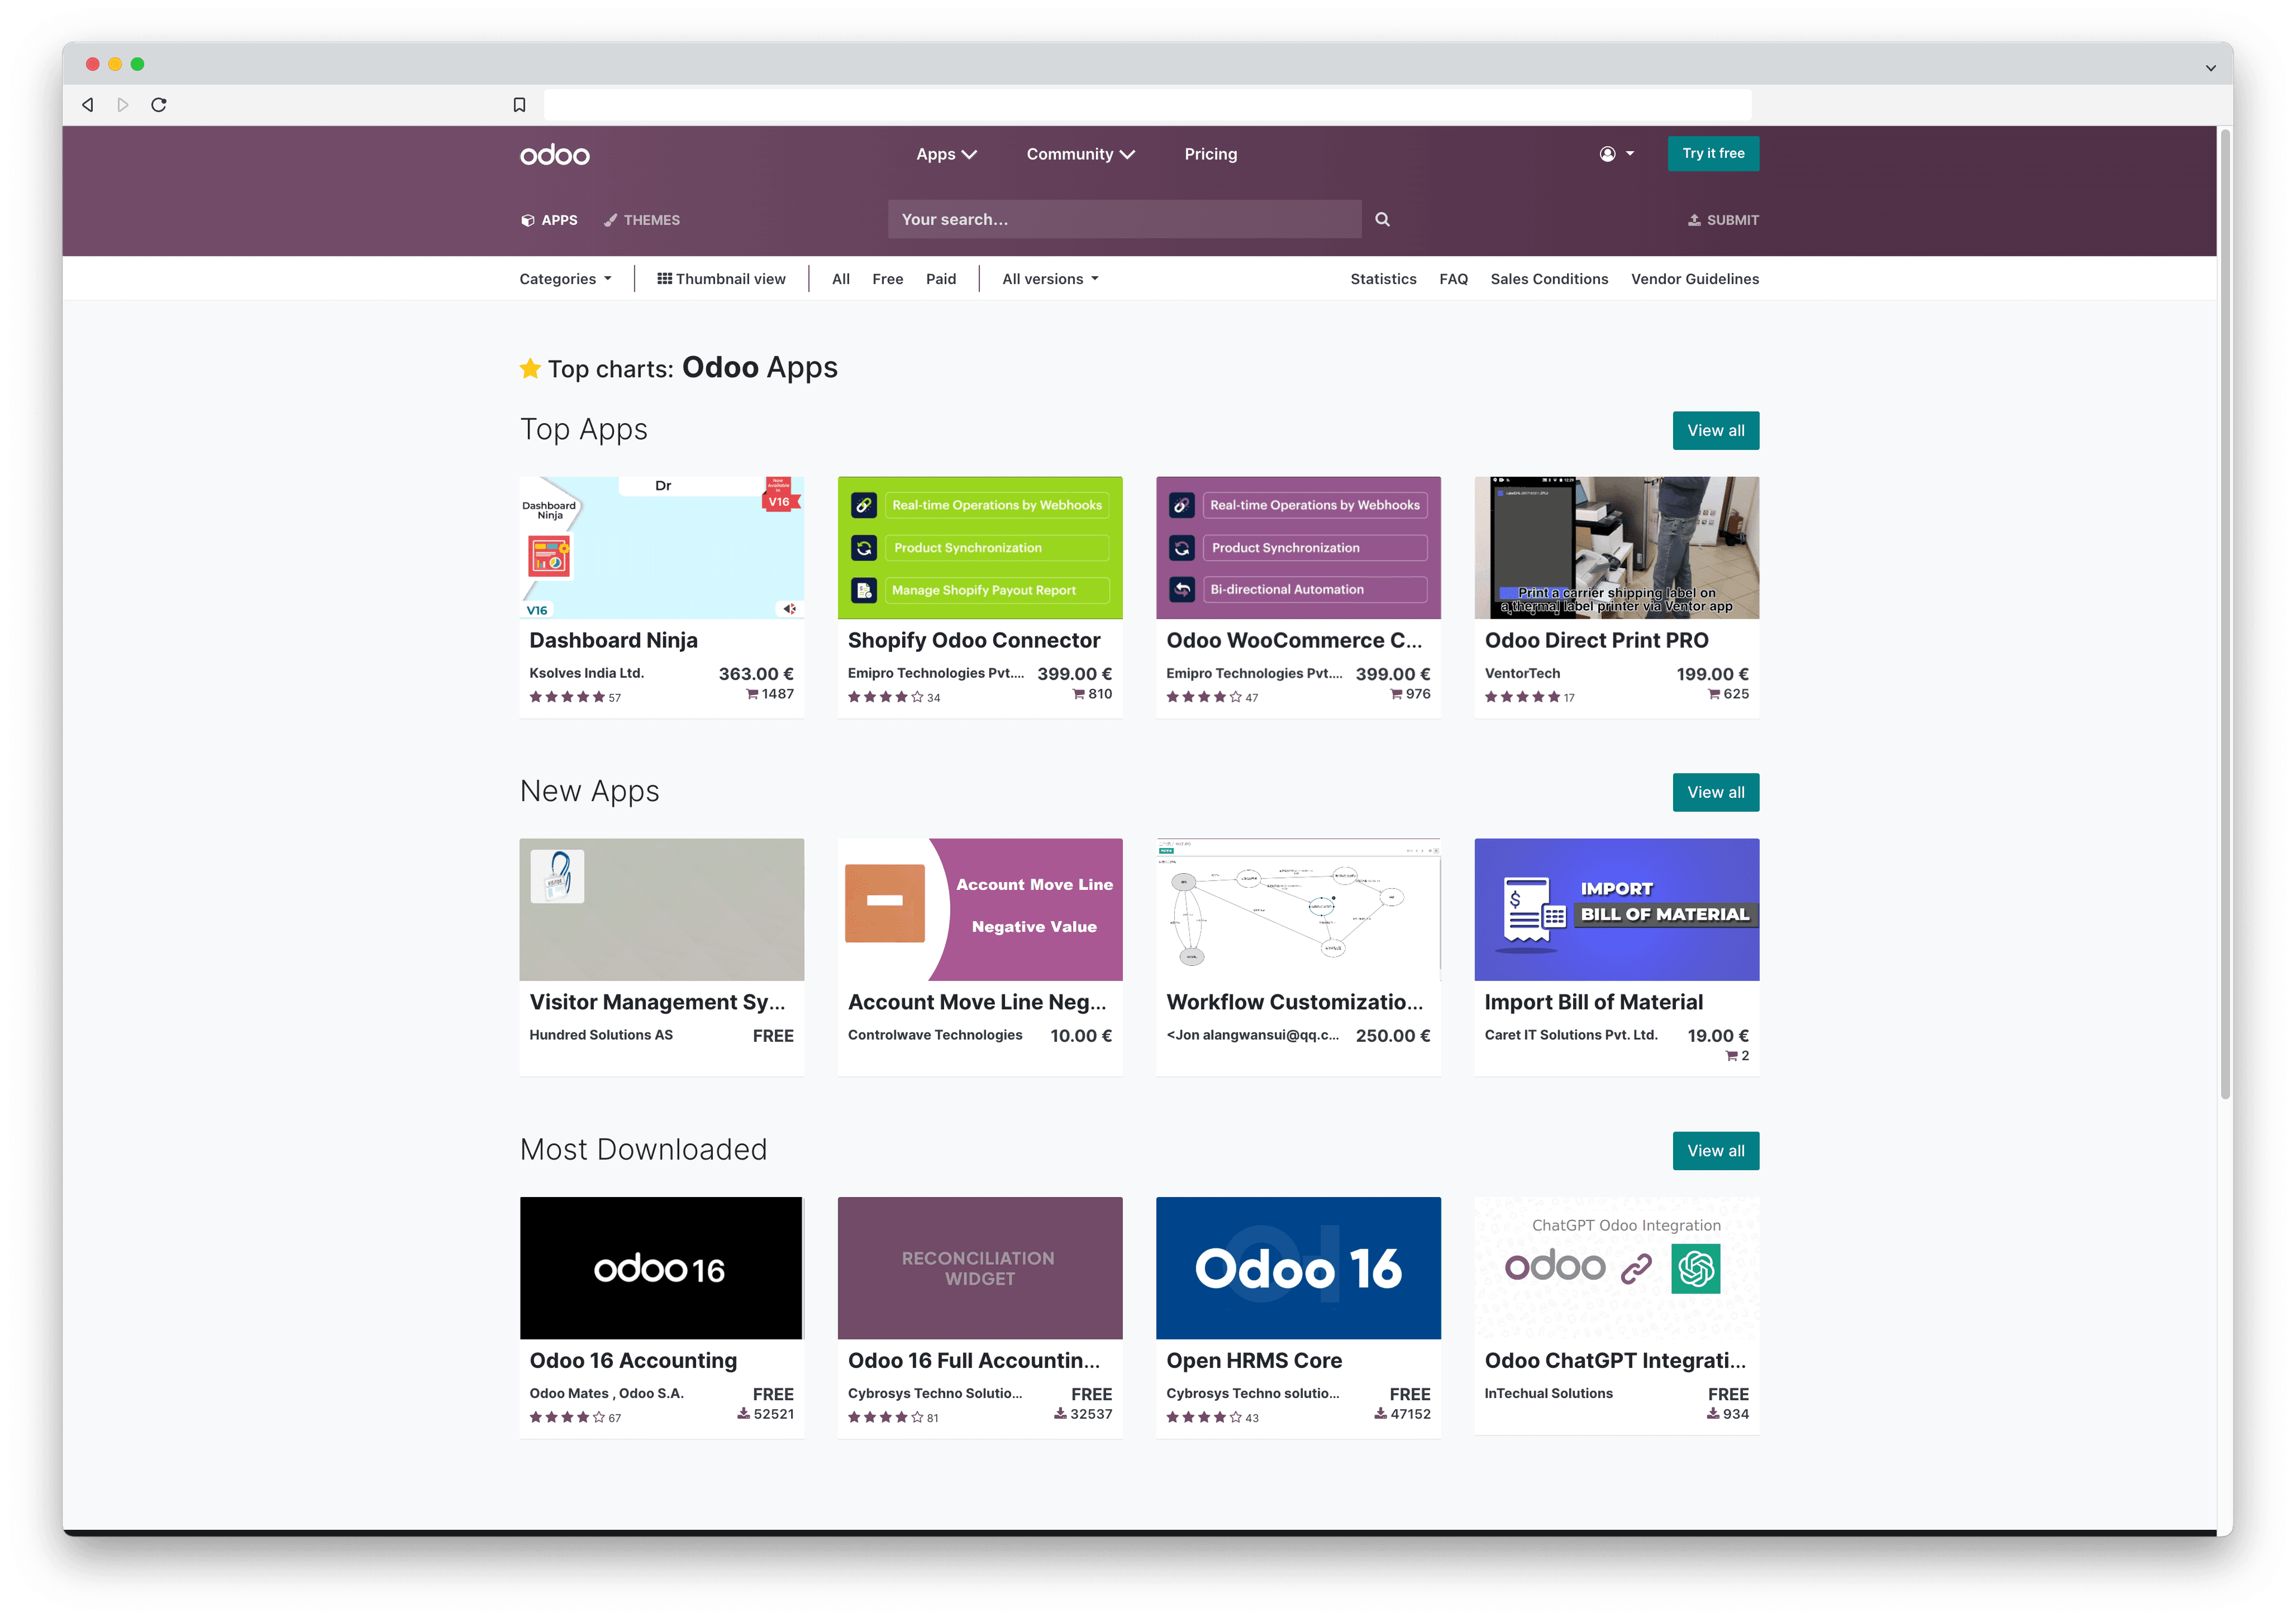Open the Statistics link
This screenshot has height=1619, width=2296.
[1383, 279]
